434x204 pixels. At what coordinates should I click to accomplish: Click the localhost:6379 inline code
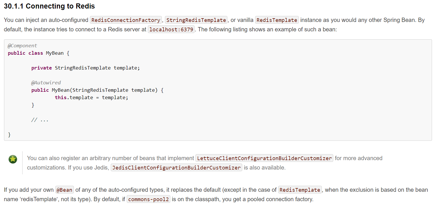pos(171,29)
